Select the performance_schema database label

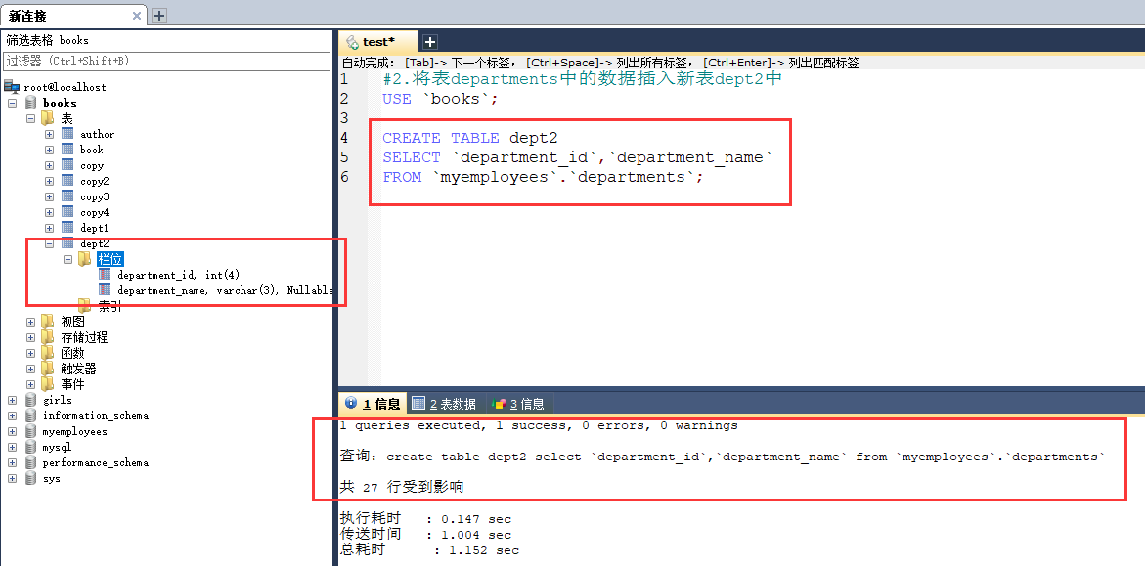pyautogui.click(x=95, y=463)
